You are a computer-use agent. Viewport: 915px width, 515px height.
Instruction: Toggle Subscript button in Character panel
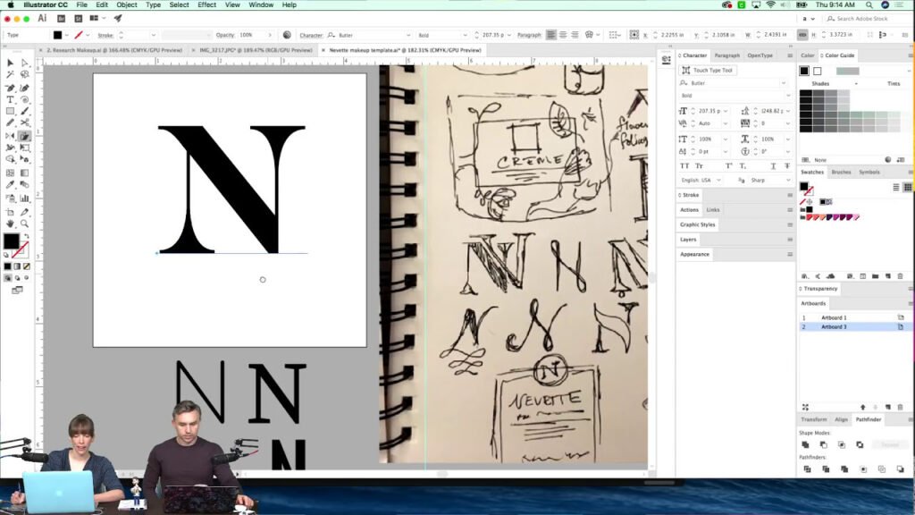(743, 165)
